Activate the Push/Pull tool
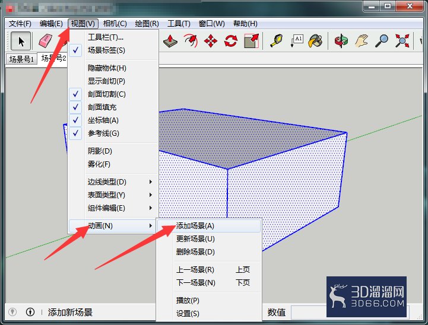 tap(170, 41)
